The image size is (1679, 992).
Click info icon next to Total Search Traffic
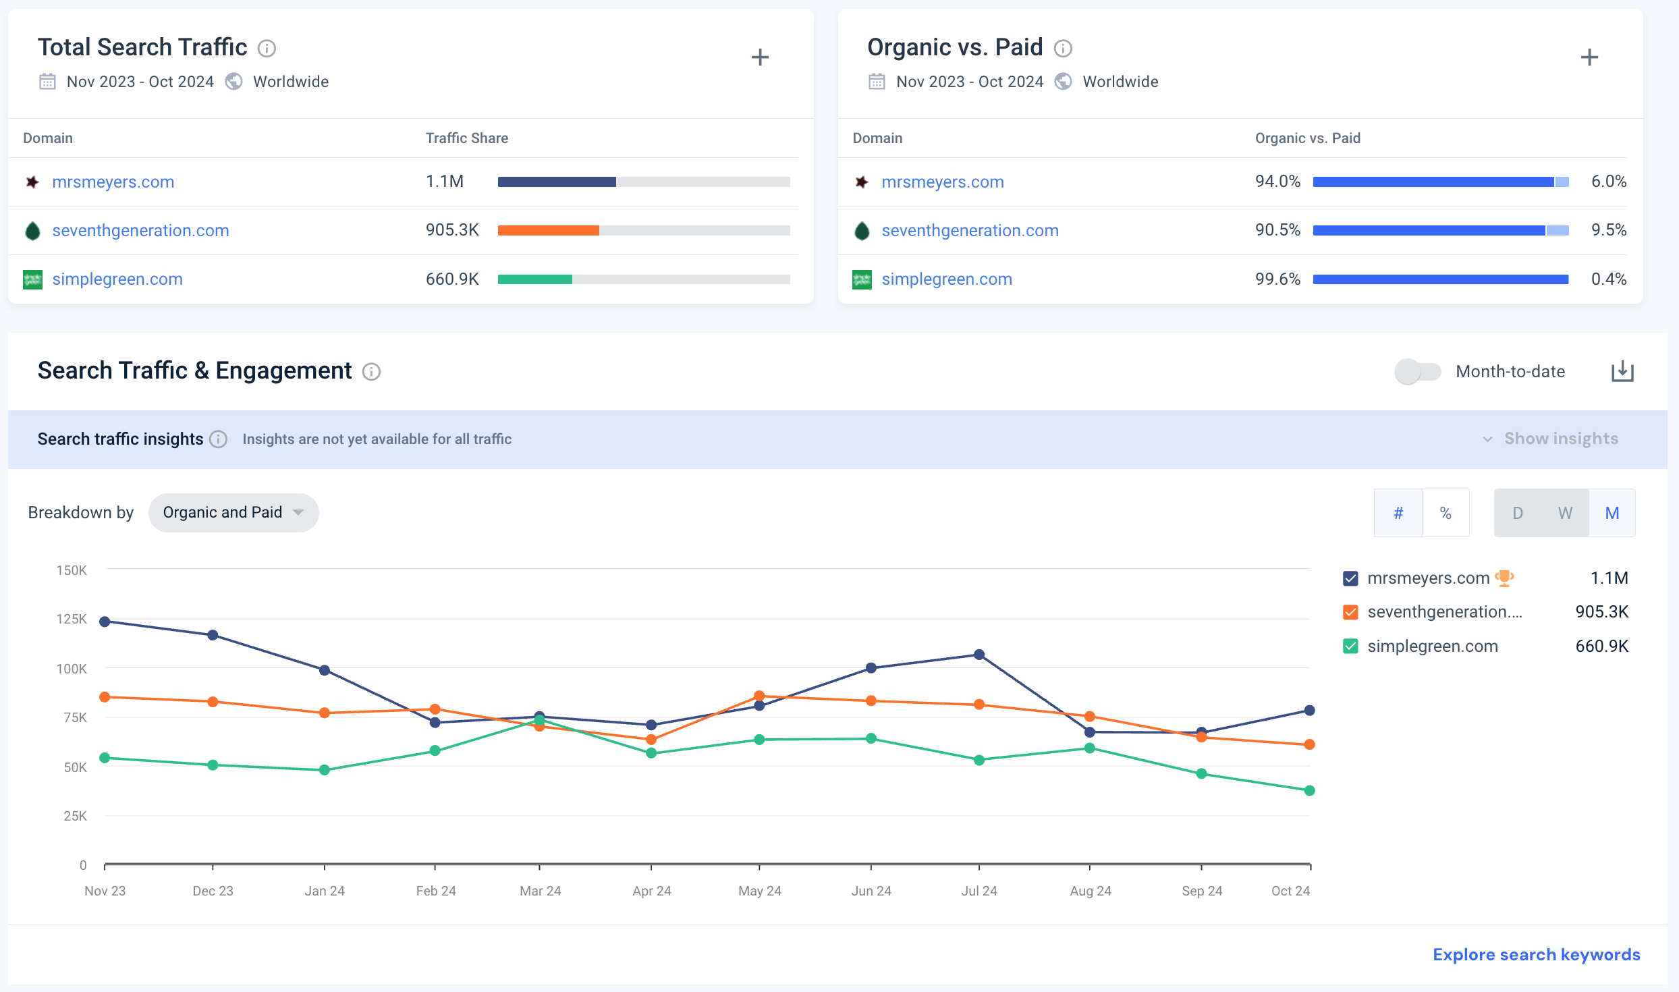267,49
